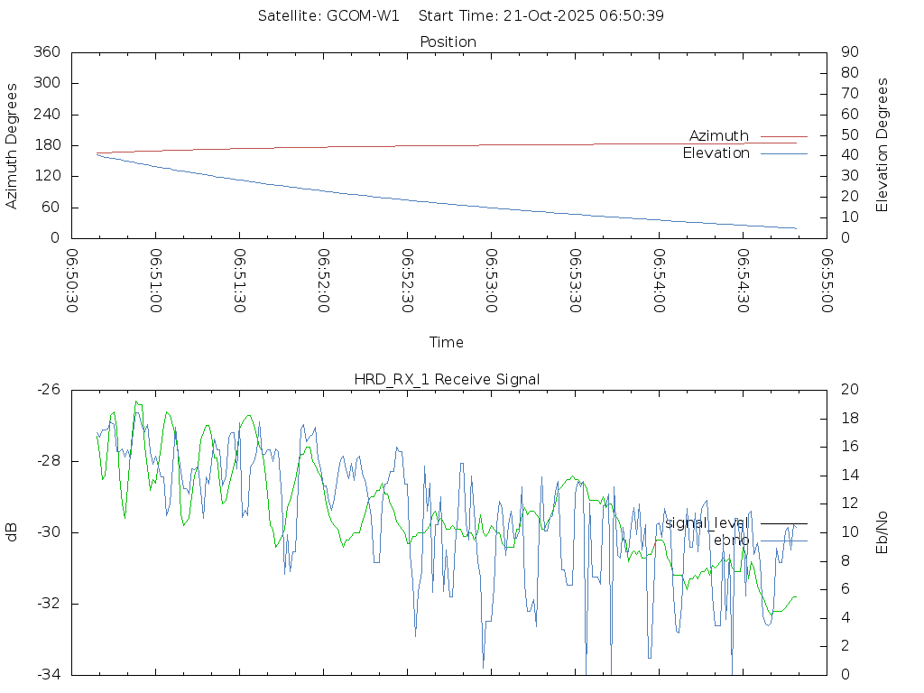Screen dimensions: 924x693
Task: Select the ebno legend line sample
Action: pos(783,541)
